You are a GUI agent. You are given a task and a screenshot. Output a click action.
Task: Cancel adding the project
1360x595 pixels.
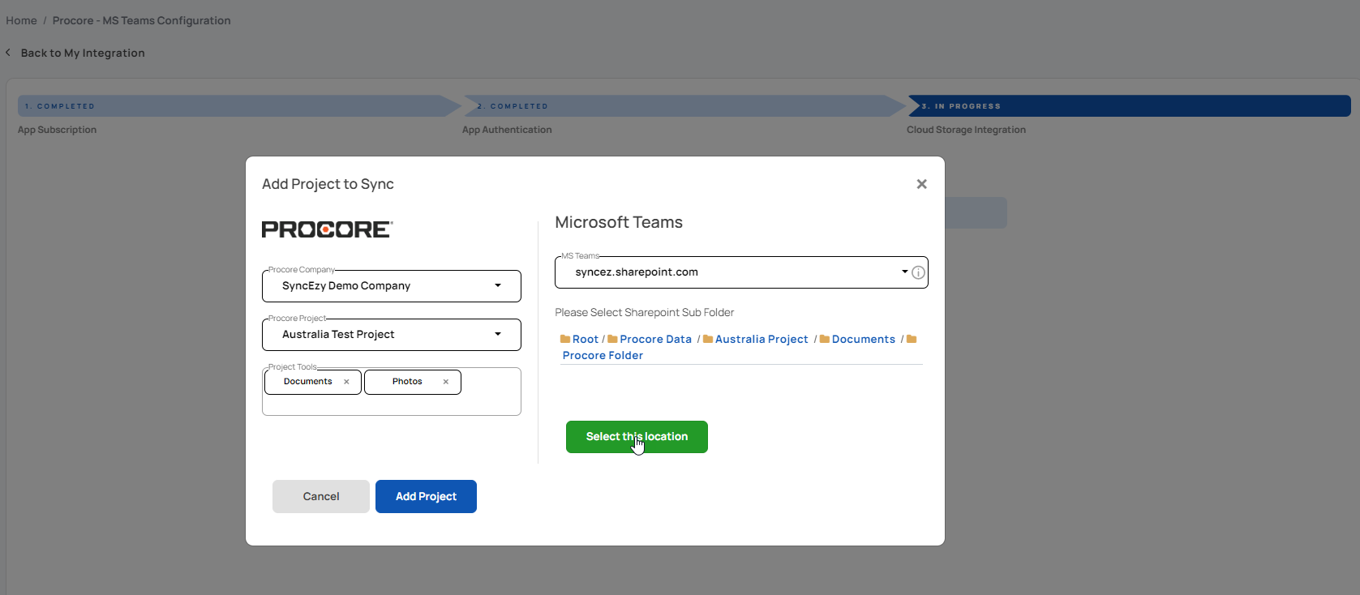click(x=321, y=496)
